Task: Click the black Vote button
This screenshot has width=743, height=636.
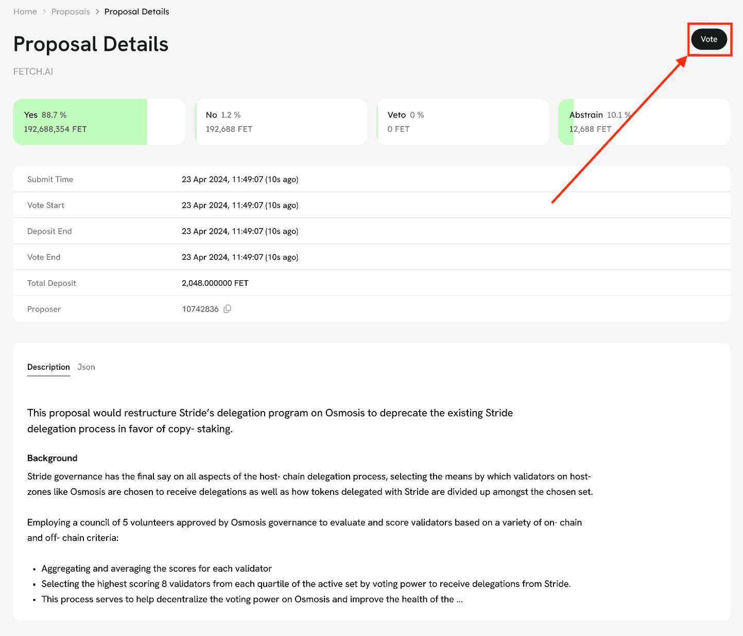Action: point(709,39)
